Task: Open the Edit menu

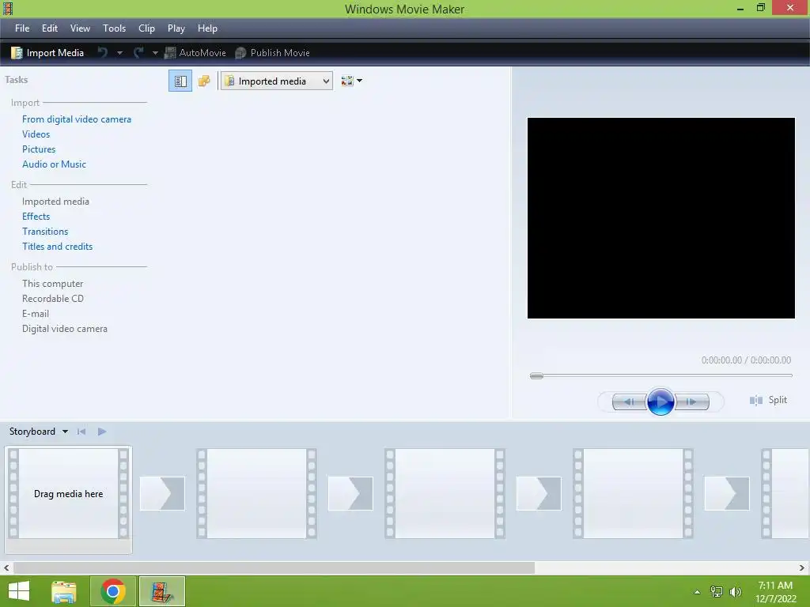Action: [x=50, y=28]
